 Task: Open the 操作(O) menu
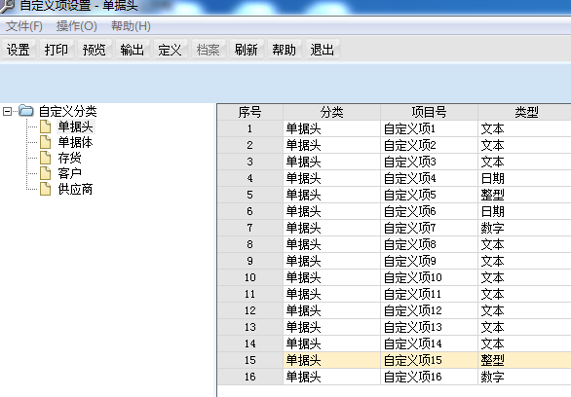[76, 26]
